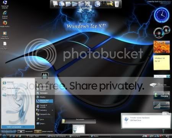Click the Spegni computer button
This screenshot has width=172, height=138.
(44, 131)
